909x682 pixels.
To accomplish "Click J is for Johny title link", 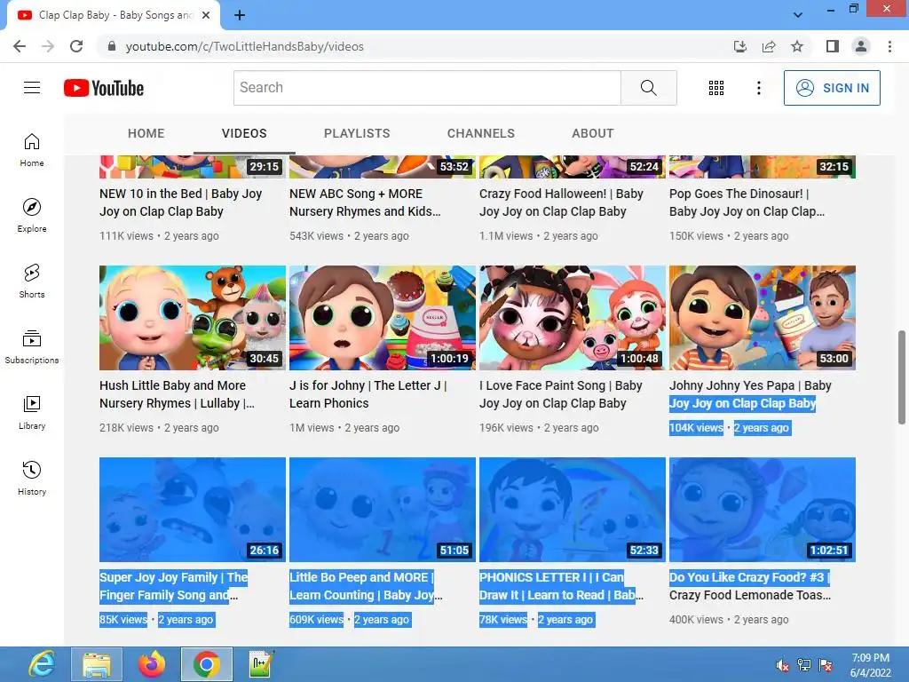I will (368, 394).
